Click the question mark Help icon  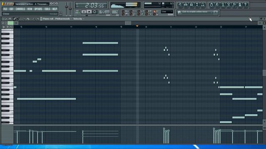pos(246,5)
